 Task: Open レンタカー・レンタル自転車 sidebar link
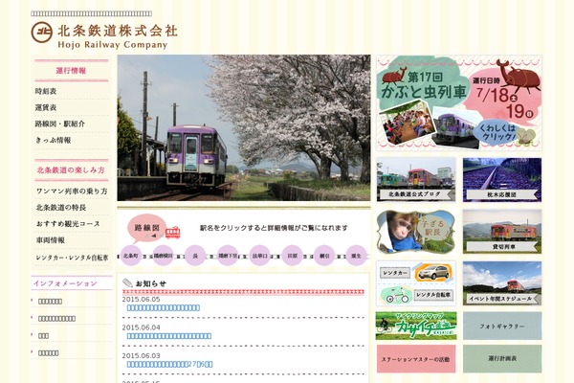pos(72,258)
